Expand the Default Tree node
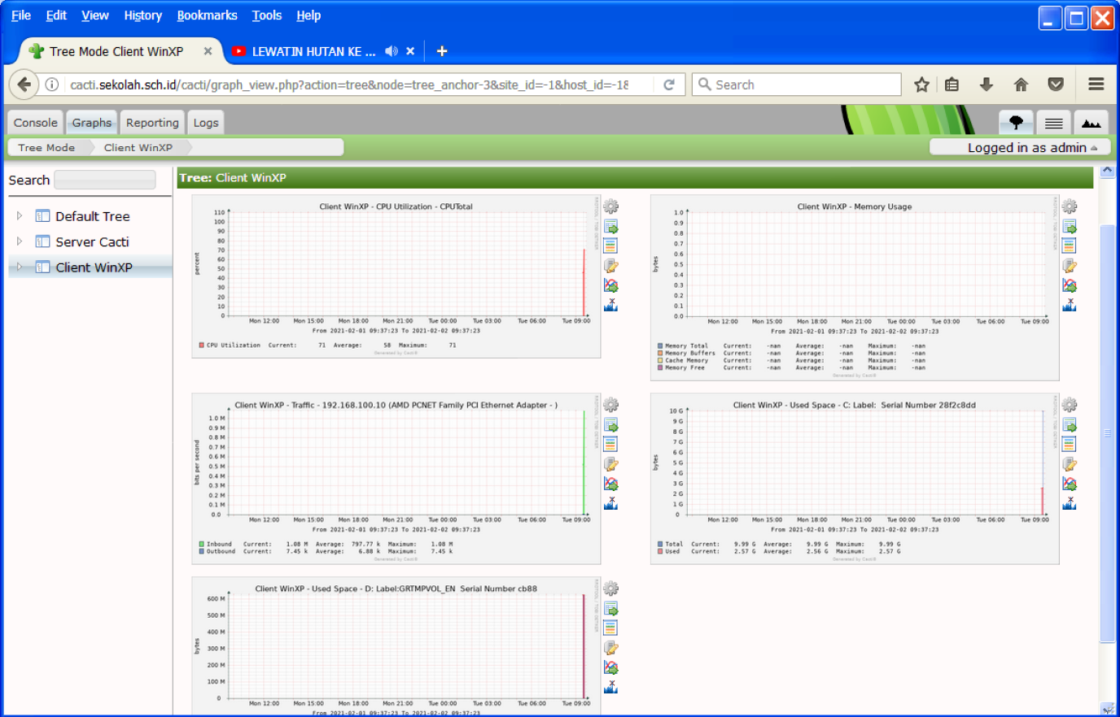Image resolution: width=1120 pixels, height=717 pixels. 20,216
